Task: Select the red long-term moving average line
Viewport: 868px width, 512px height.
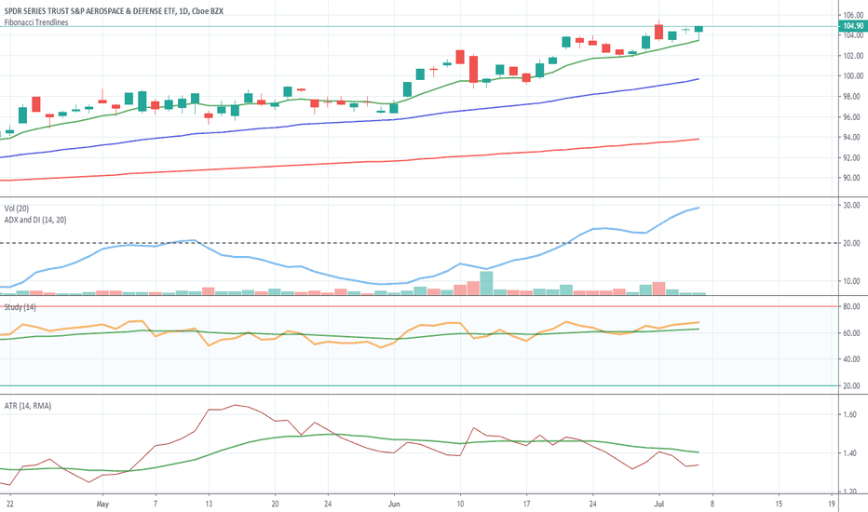Action: click(354, 162)
